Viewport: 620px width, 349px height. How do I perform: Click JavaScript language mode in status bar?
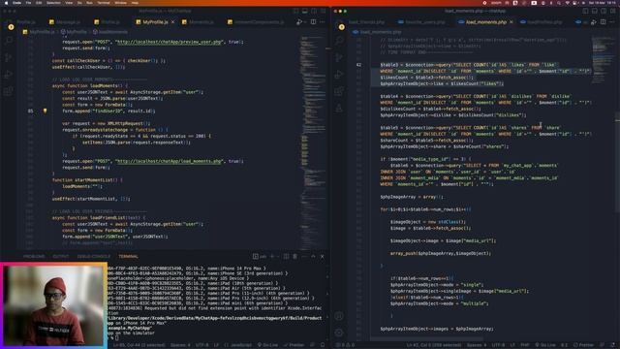(x=237, y=345)
